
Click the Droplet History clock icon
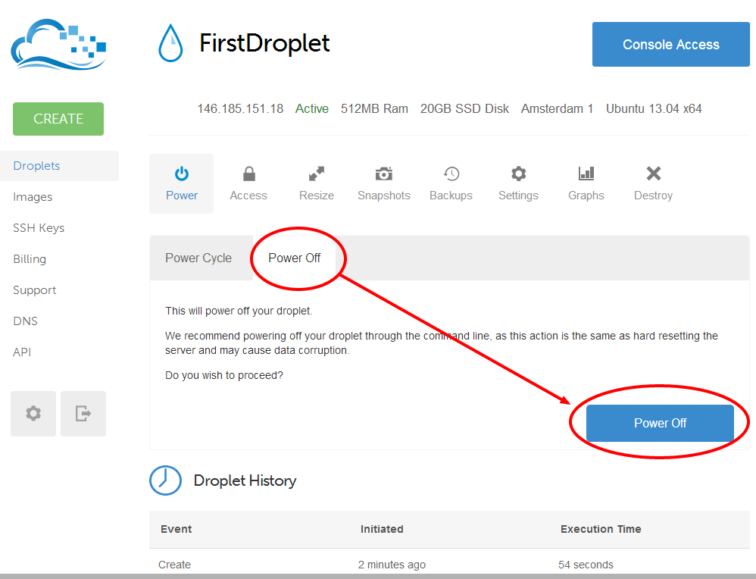pos(165,480)
